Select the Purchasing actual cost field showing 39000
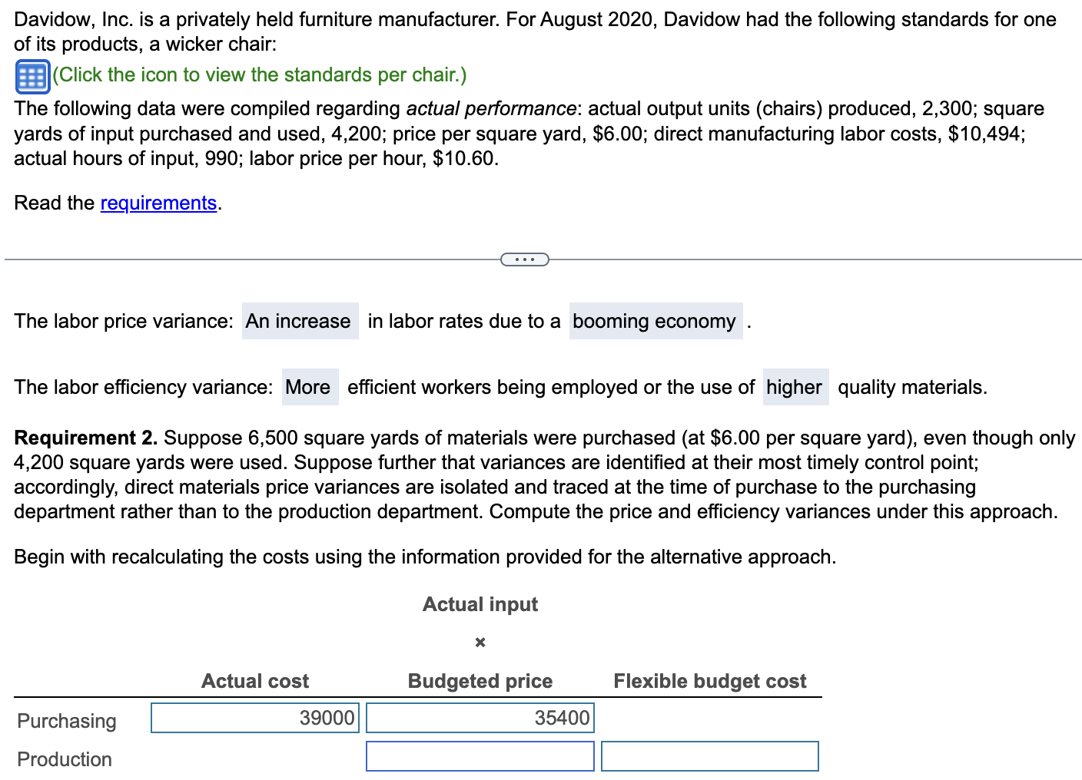The width and height of the screenshot is (1082, 780). coord(254,717)
